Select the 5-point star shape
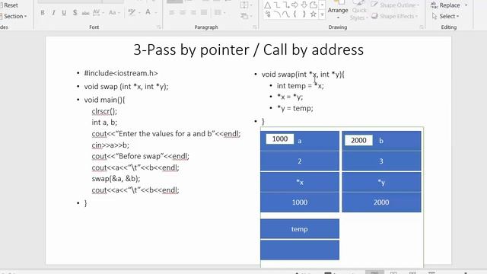487x274 pixels. (x=314, y=14)
